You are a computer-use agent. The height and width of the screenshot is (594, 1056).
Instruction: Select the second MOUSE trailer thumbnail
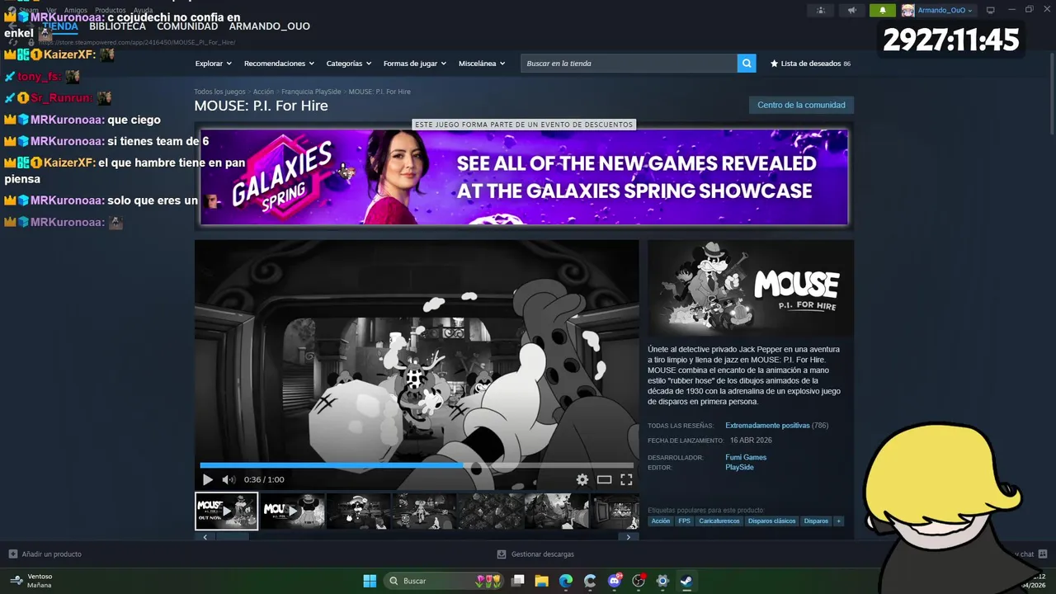292,511
